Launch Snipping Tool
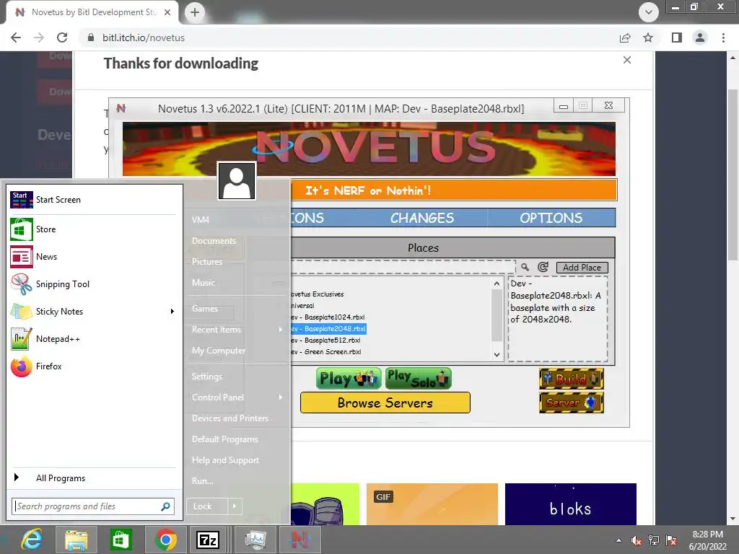The image size is (739, 554). click(92, 284)
